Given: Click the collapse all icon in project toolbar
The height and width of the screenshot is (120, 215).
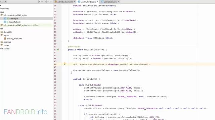Looking at the screenshot, I should click(42, 1).
